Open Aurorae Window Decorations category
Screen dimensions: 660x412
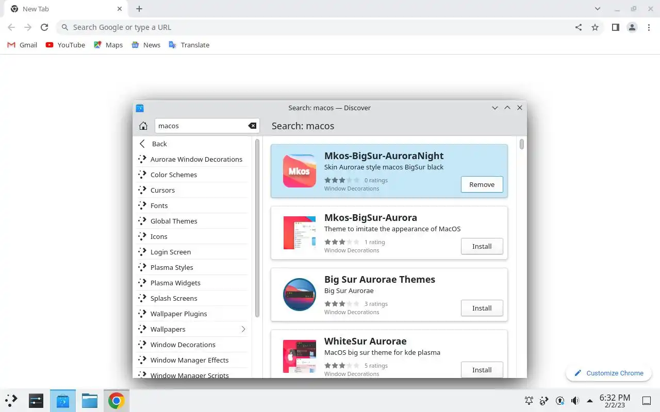point(193,159)
